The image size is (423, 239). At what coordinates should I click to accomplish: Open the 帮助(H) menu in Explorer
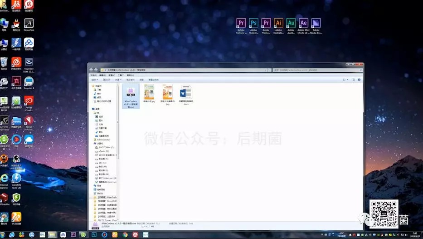[130, 75]
